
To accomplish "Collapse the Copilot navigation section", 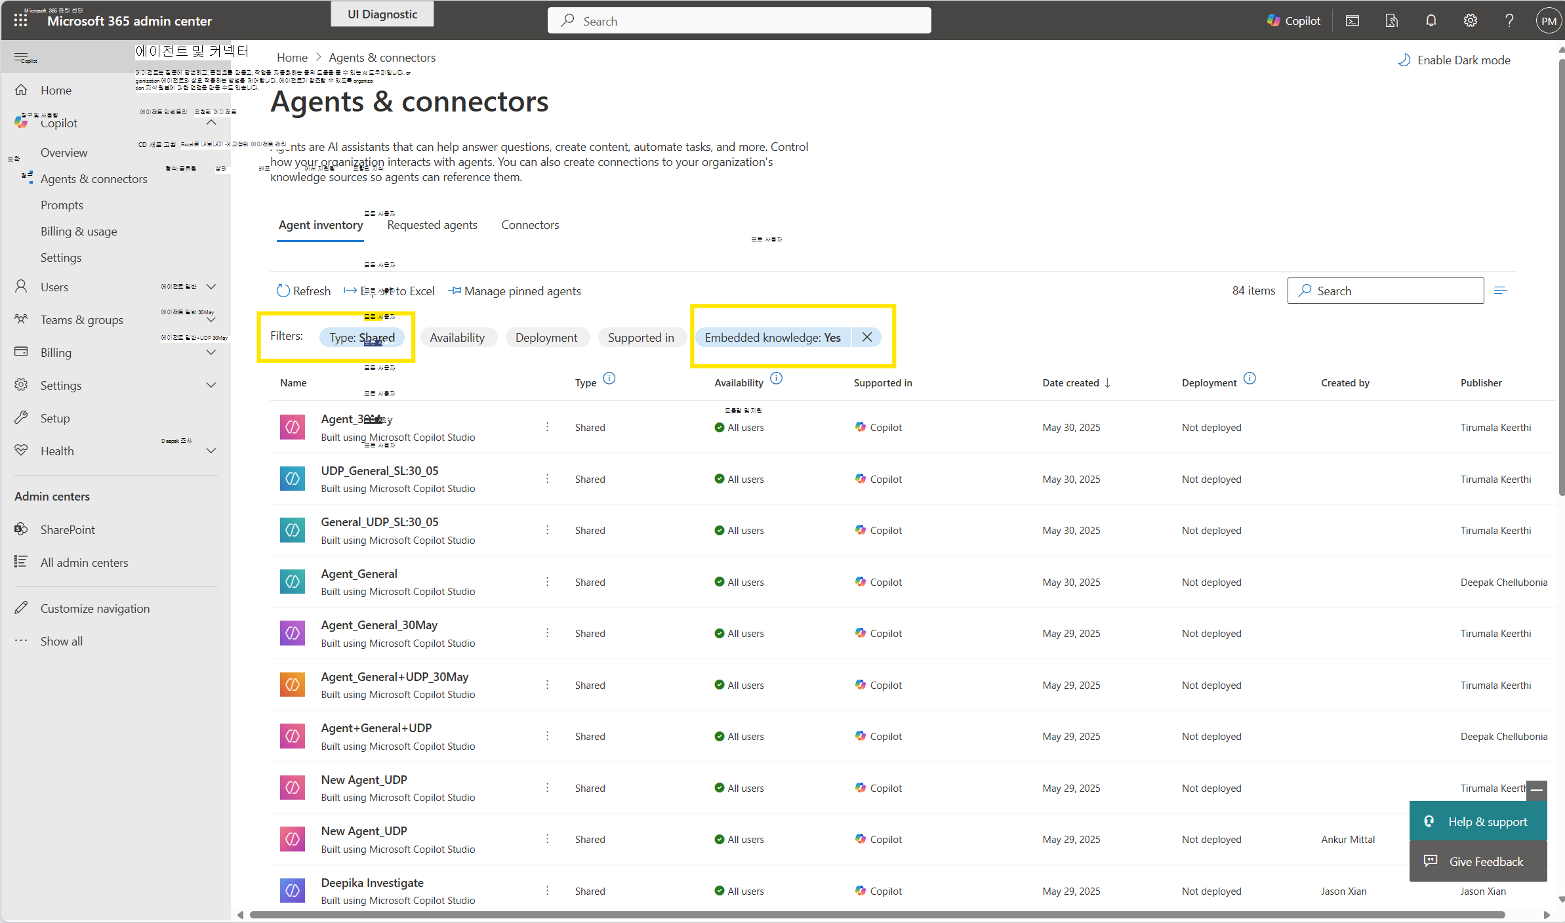I will 211,123.
